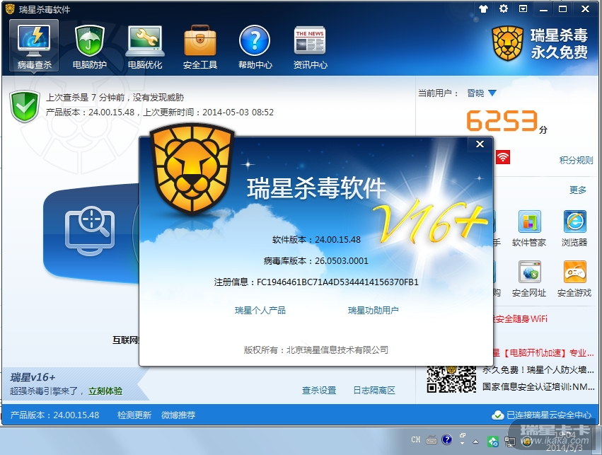
Task: Click cloud connection status 已连接瑞星云安全中心
Action: click(x=541, y=415)
